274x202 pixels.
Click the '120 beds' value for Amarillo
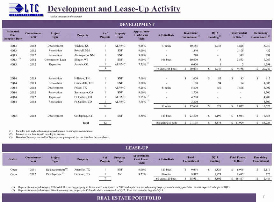166,170
